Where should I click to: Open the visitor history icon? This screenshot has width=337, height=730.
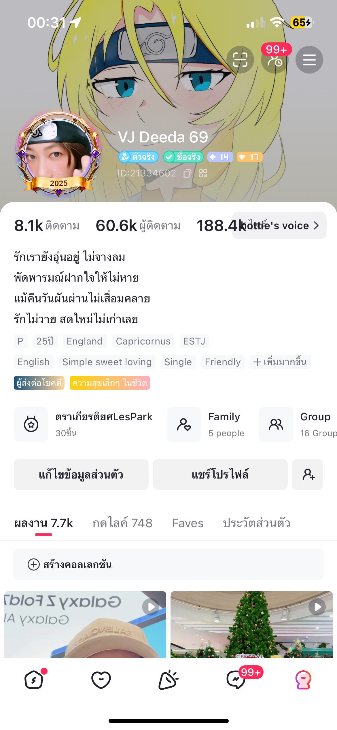[274, 60]
